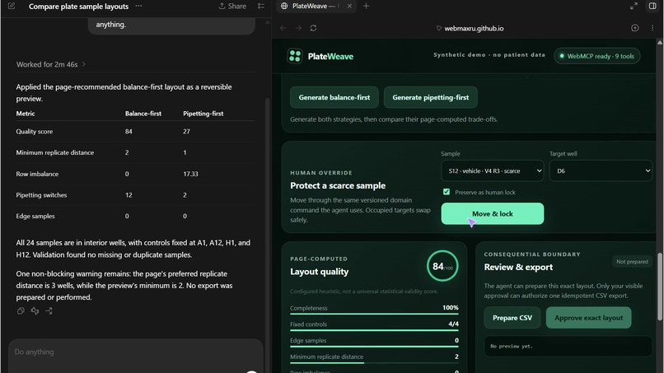Image resolution: width=664 pixels, height=373 pixels.
Task: Select the PlateWeave browser tab
Action: click(x=315, y=6)
